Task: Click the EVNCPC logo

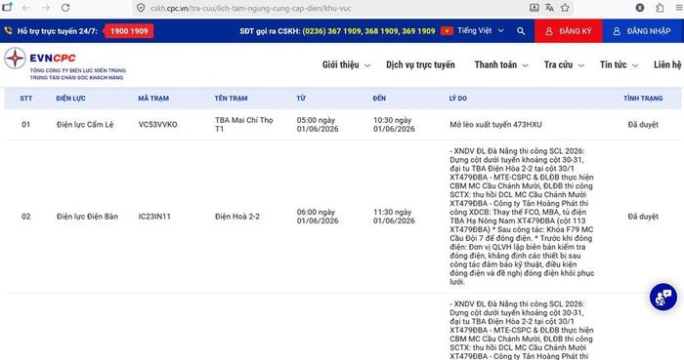Action: [x=64, y=64]
